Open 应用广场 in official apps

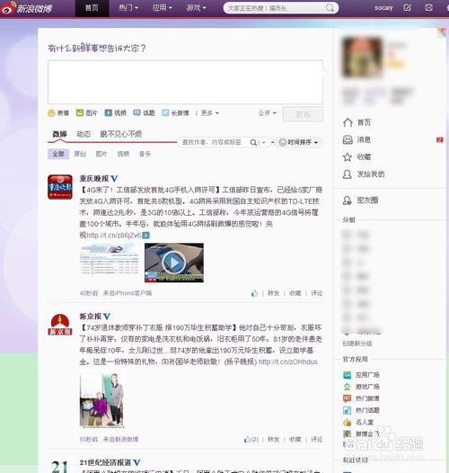pos(361,375)
